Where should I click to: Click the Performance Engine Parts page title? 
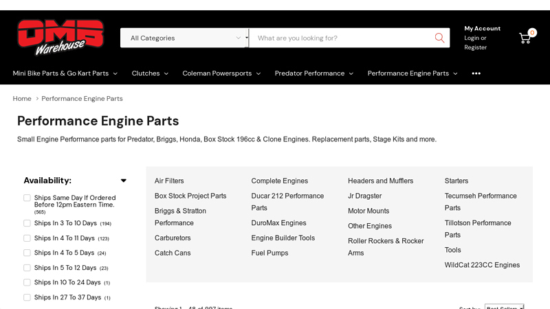pos(98,121)
